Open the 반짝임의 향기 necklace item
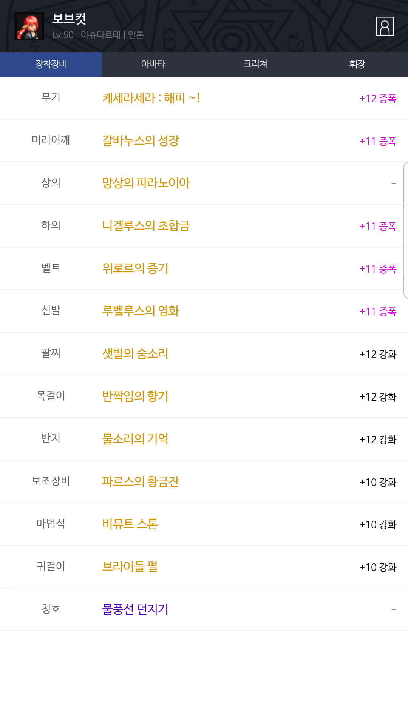 (135, 396)
